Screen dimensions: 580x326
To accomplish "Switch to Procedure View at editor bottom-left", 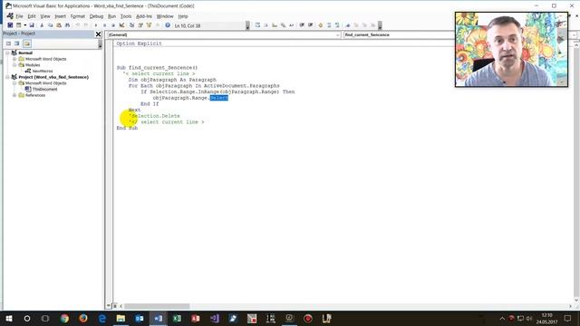I will coord(109,306).
